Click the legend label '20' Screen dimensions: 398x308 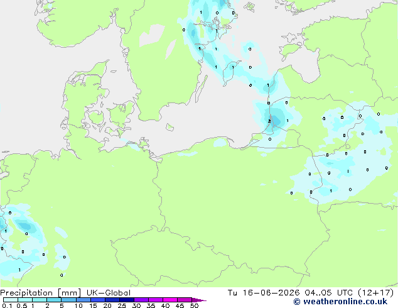(107, 305)
